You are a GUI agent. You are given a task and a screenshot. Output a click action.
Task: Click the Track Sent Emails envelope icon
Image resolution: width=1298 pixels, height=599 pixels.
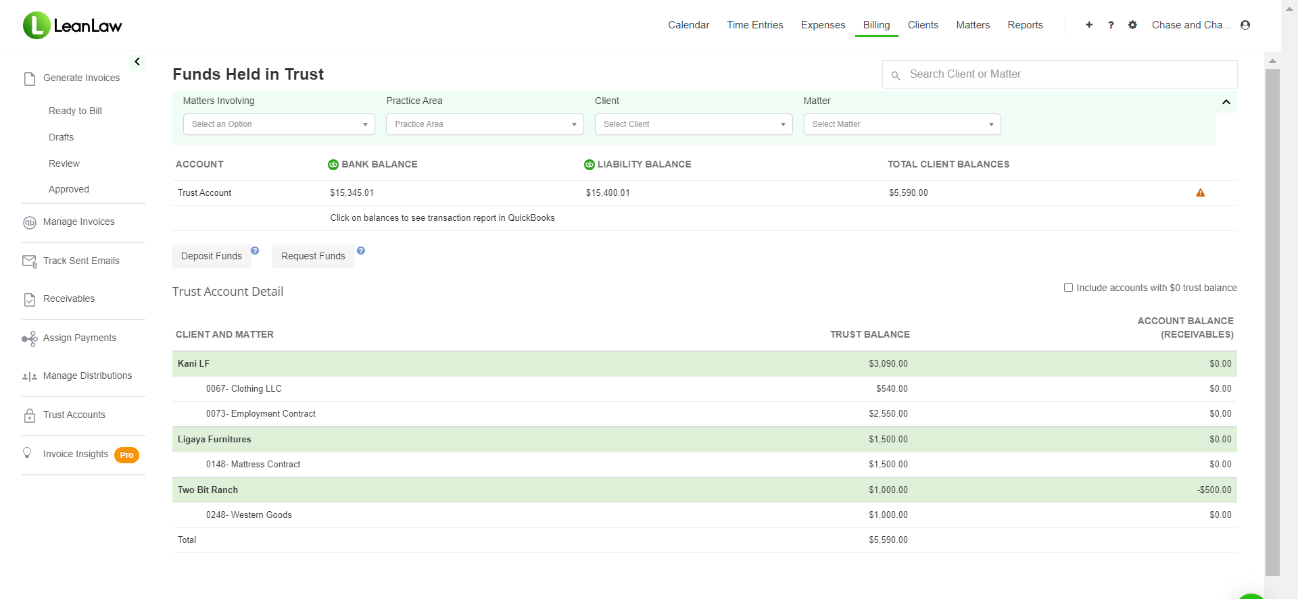(x=30, y=261)
